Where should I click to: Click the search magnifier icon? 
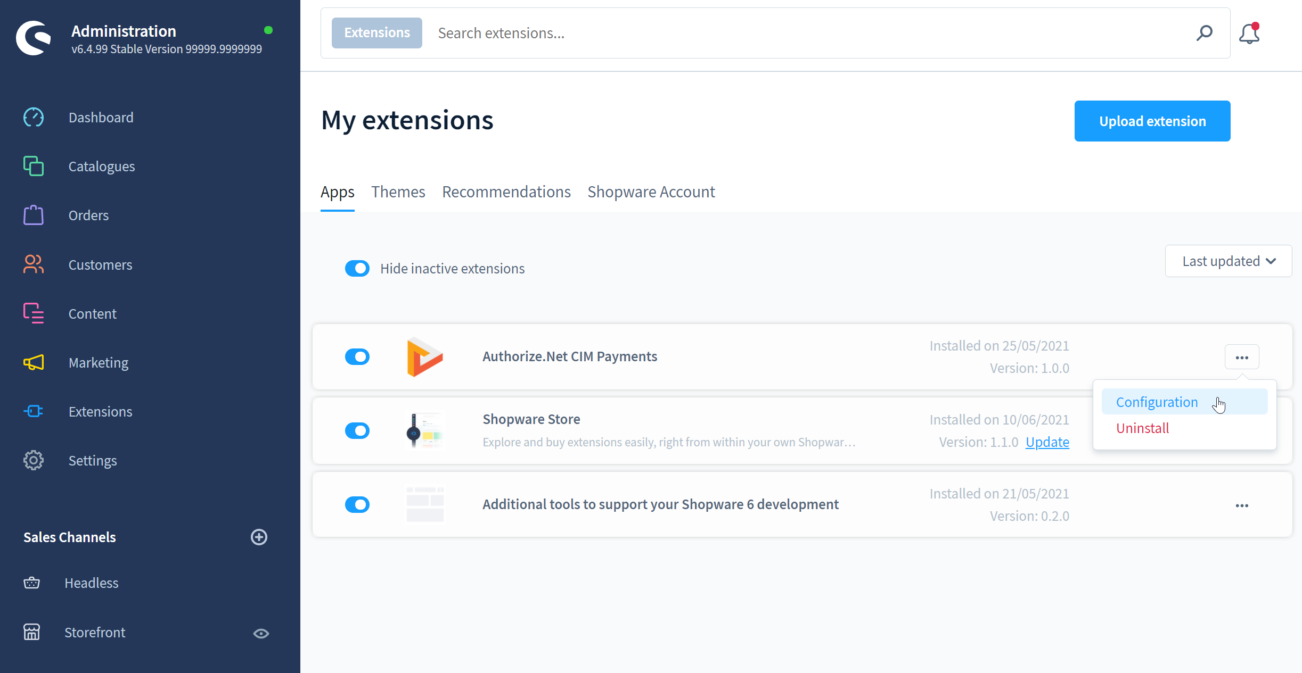(x=1205, y=33)
